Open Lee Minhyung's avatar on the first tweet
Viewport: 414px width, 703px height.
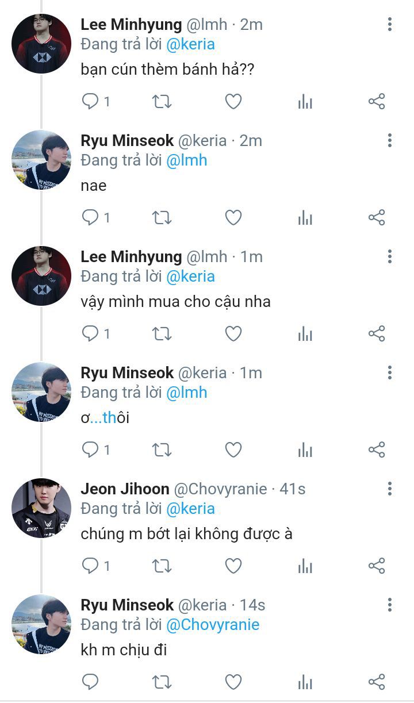coord(41,44)
